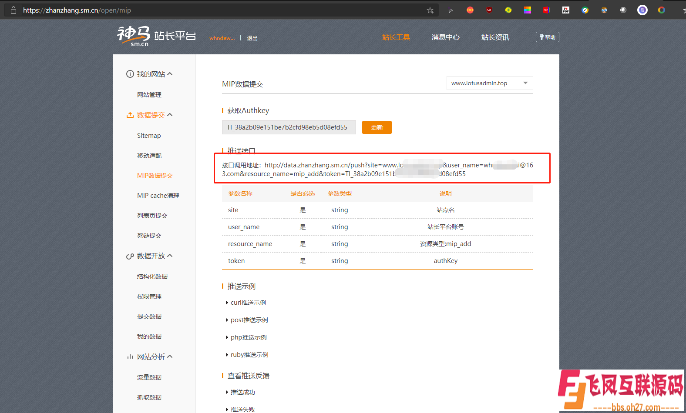Click the upload icon beside 数据提交
This screenshot has height=413, width=686.
click(130, 115)
